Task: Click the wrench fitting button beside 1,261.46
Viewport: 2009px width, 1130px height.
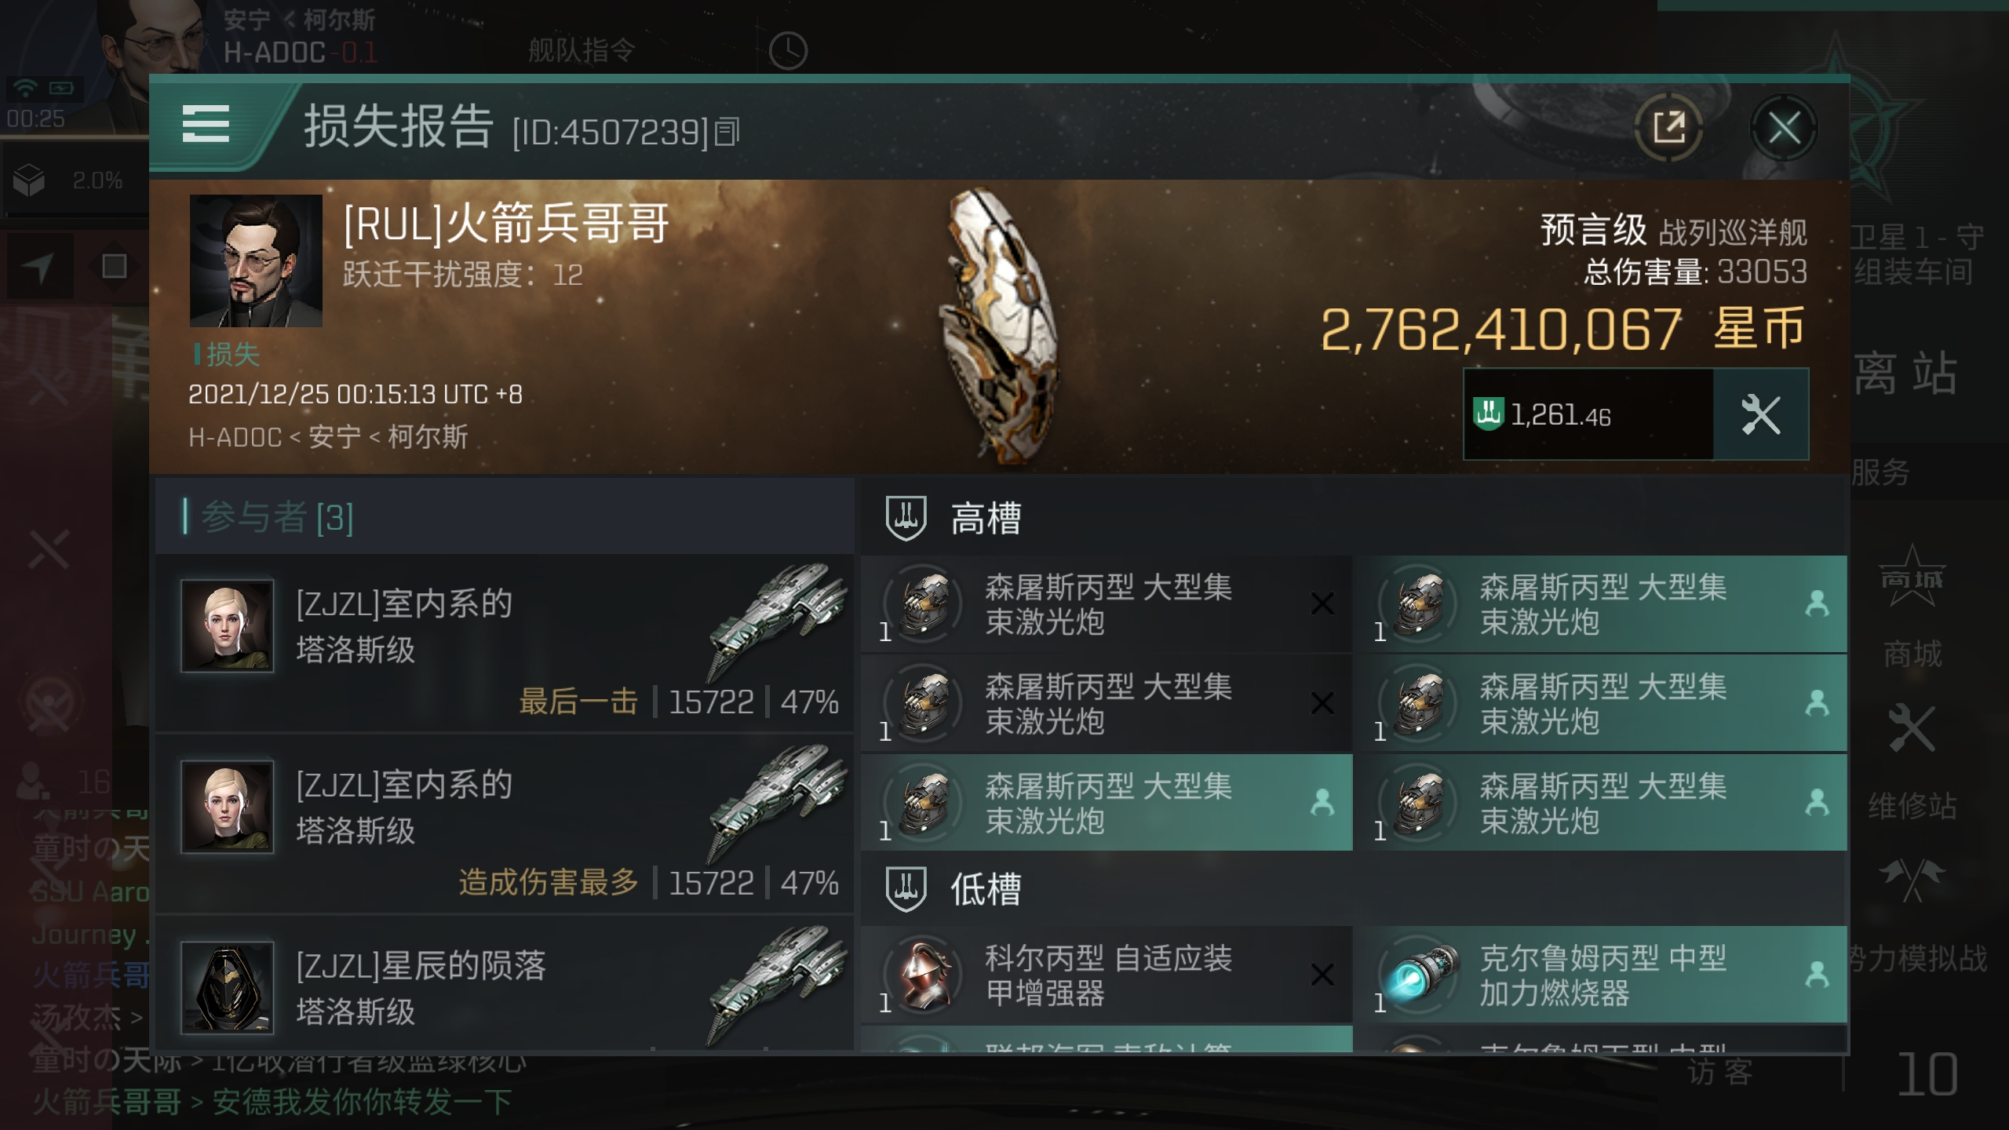Action: pos(1760,414)
